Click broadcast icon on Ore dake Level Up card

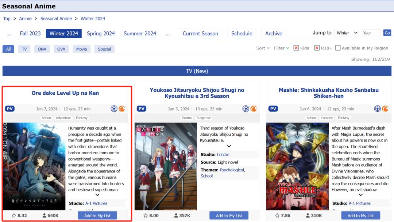coord(114,109)
